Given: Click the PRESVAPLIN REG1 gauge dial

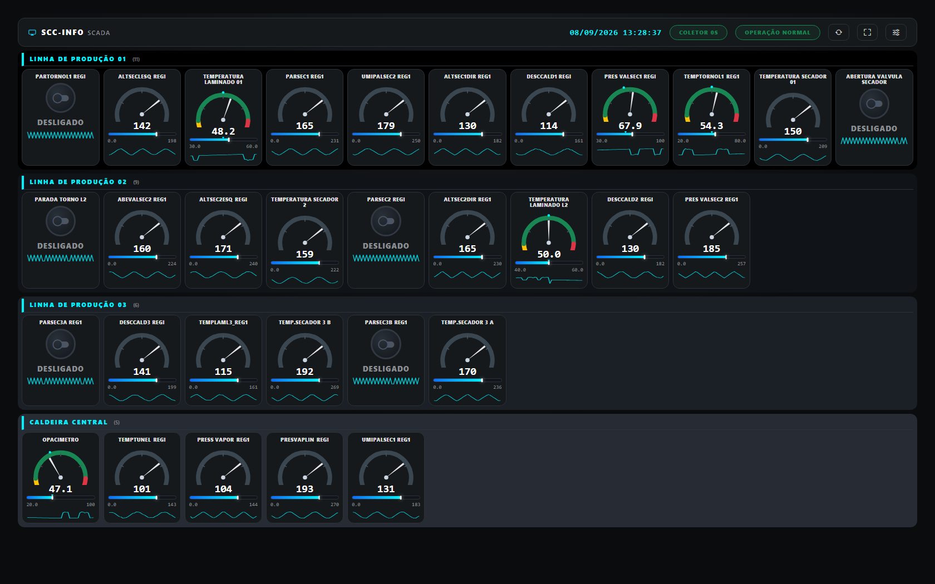Looking at the screenshot, I should (304, 467).
